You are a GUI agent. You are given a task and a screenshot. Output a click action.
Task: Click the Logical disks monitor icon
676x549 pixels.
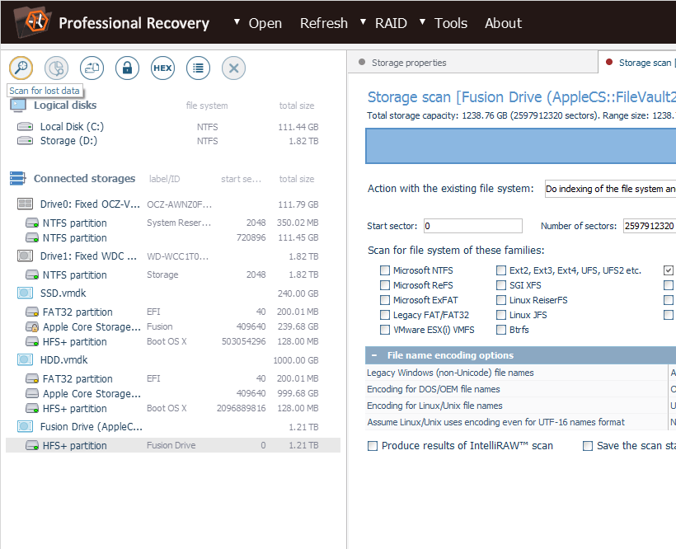click(x=17, y=106)
